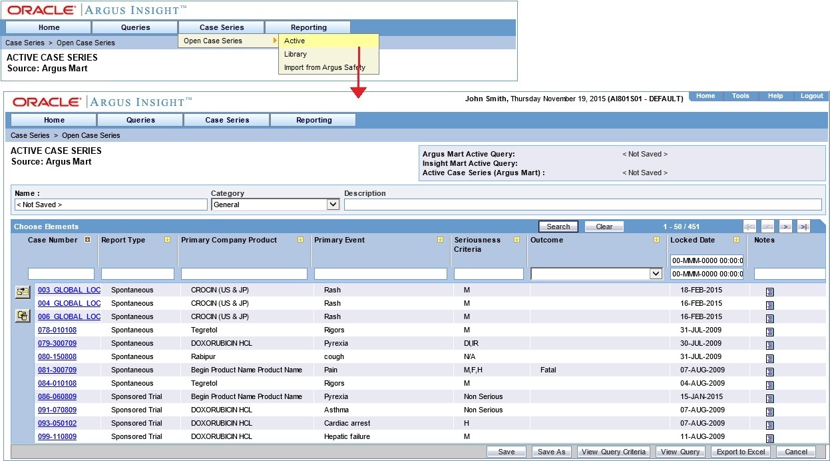The width and height of the screenshot is (830, 461).
Task: Open the notes icon for case 003_GLOBAL_LOC
Action: tap(769, 292)
